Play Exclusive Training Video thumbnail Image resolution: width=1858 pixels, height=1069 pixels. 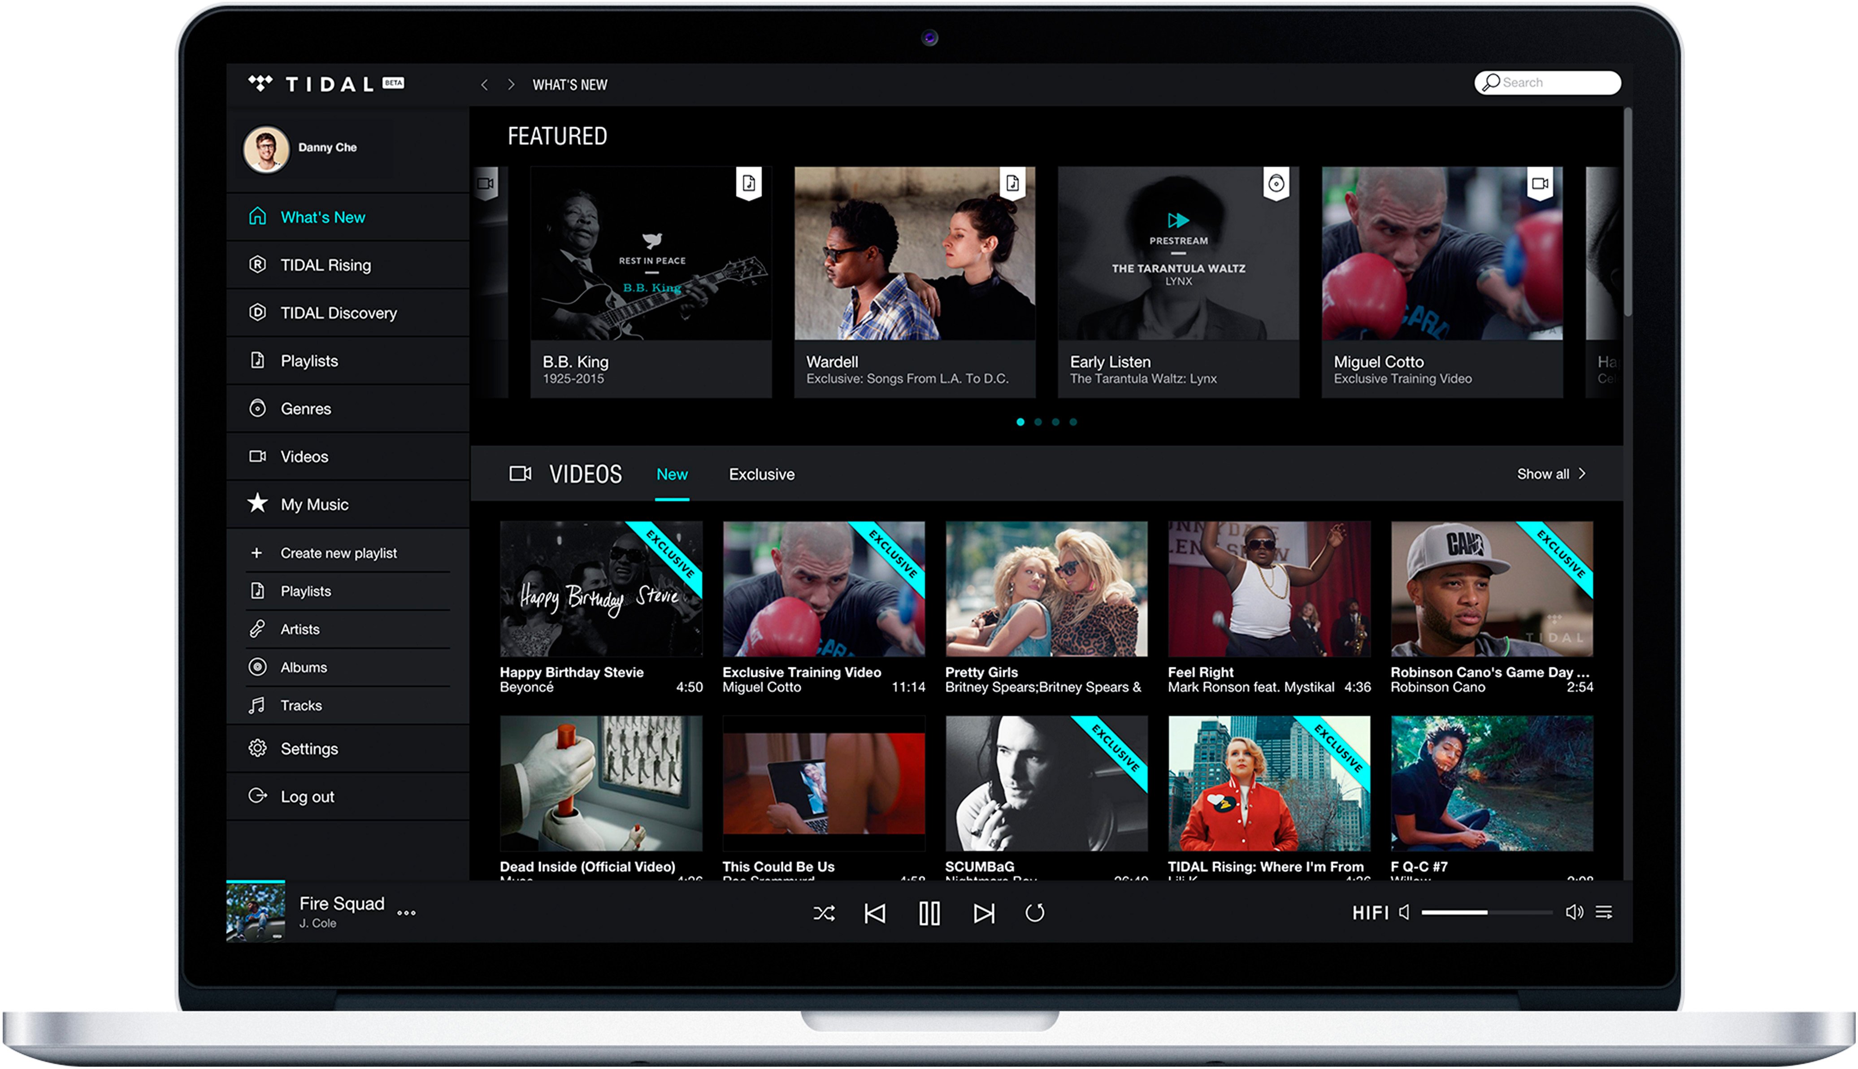[824, 589]
